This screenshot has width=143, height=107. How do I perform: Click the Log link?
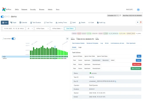[x=102, y=43]
